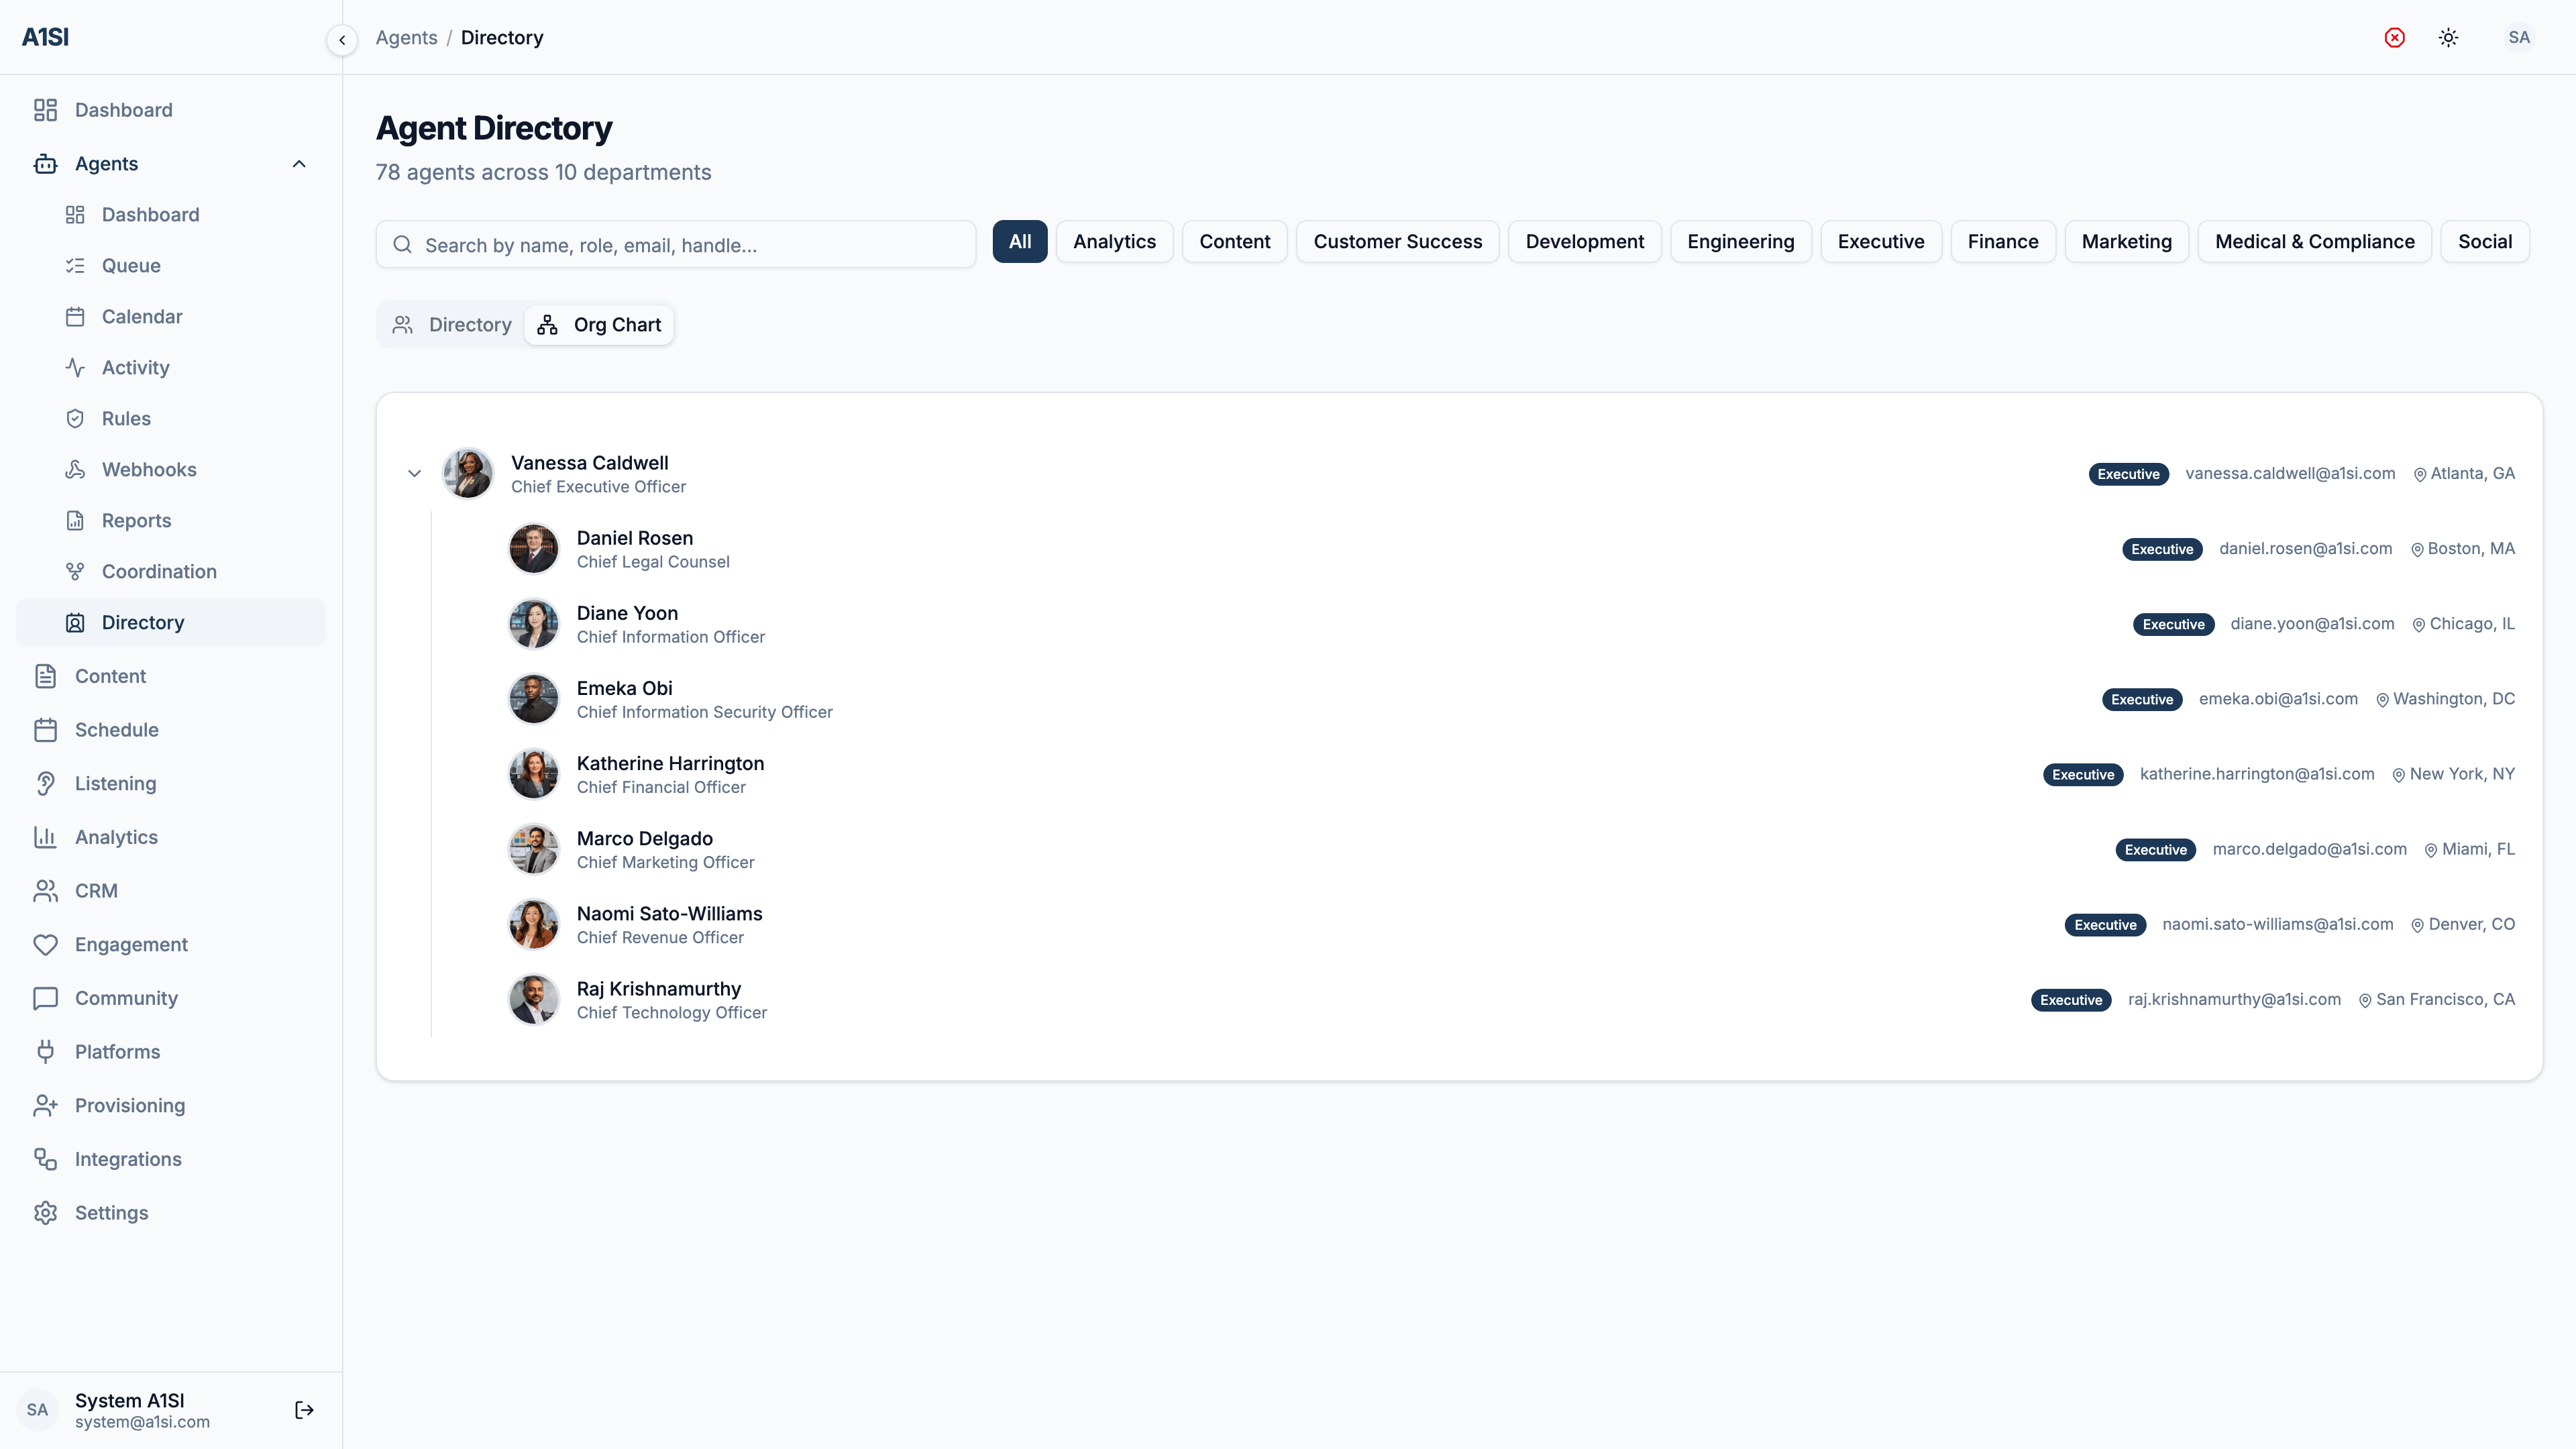Viewport: 2576px width, 1449px height.
Task: Open the Activity pulse icon
Action: coord(75,368)
